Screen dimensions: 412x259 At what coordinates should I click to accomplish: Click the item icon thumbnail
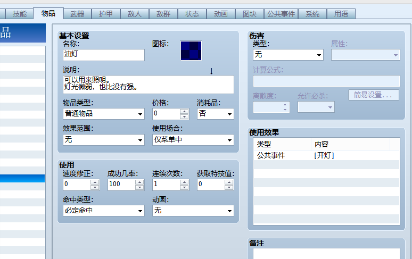pyautogui.click(x=191, y=51)
